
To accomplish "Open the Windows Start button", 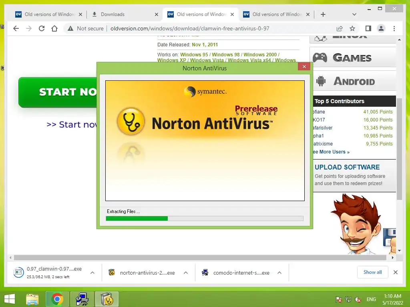I will [x=10, y=299].
